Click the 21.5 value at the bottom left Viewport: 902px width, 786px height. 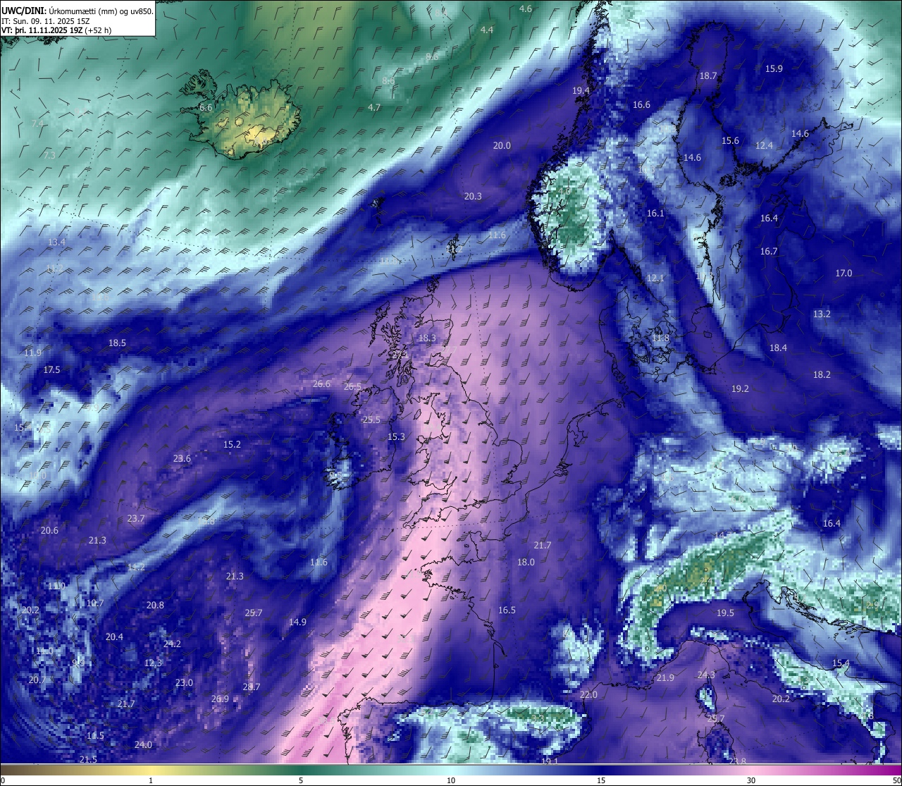pyautogui.click(x=88, y=760)
